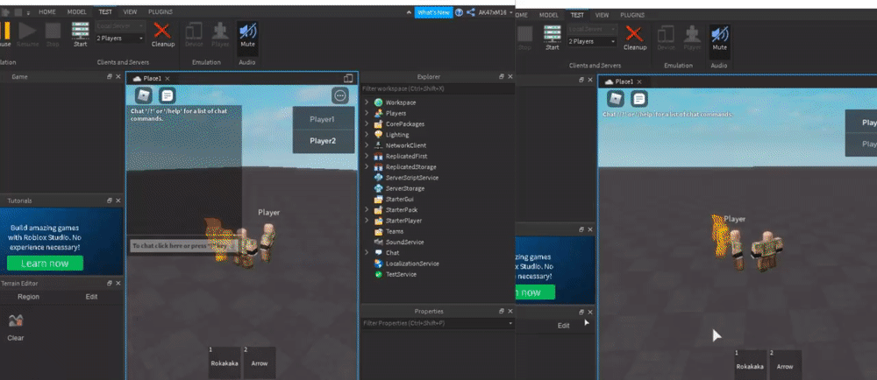This screenshot has height=380, width=877.
Task: Select Rokakaka hotbar slot in right viewport
Action: (x=750, y=365)
